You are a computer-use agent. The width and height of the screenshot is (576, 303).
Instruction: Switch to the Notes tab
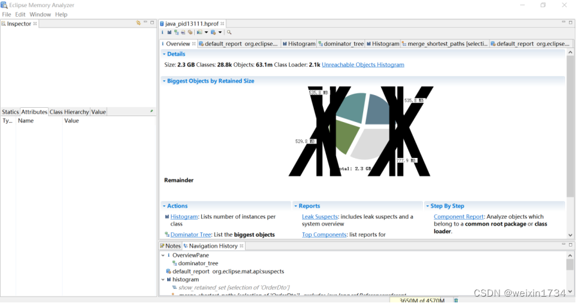[170, 246]
